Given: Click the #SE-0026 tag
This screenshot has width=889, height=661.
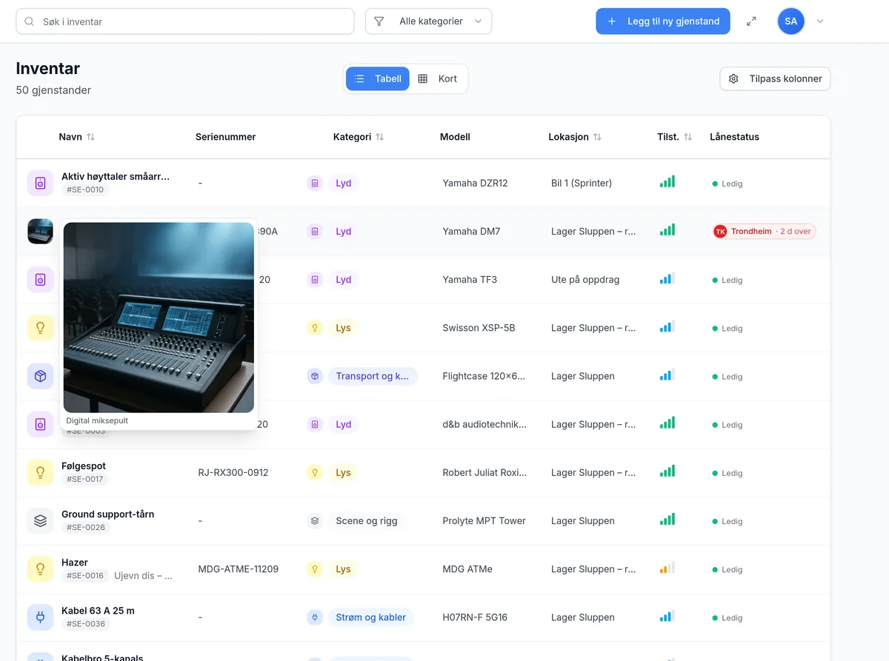Looking at the screenshot, I should (86, 527).
